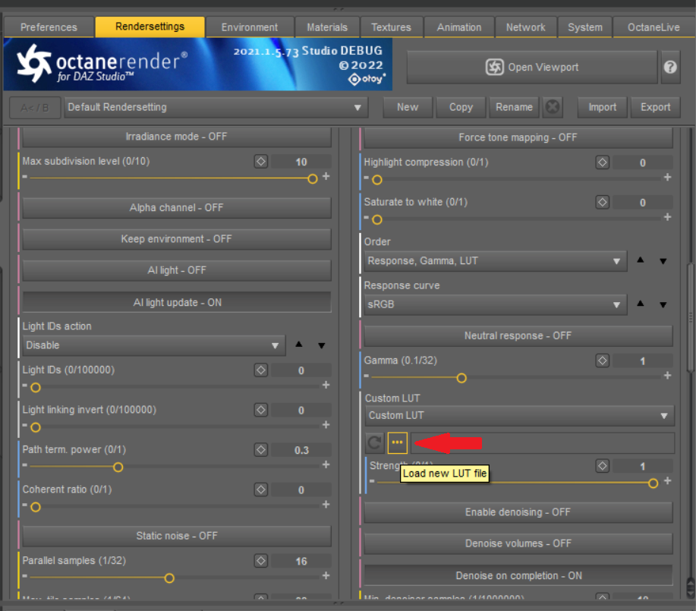The width and height of the screenshot is (696, 611).
Task: Toggle Static noise - OFF
Action: tap(177, 536)
